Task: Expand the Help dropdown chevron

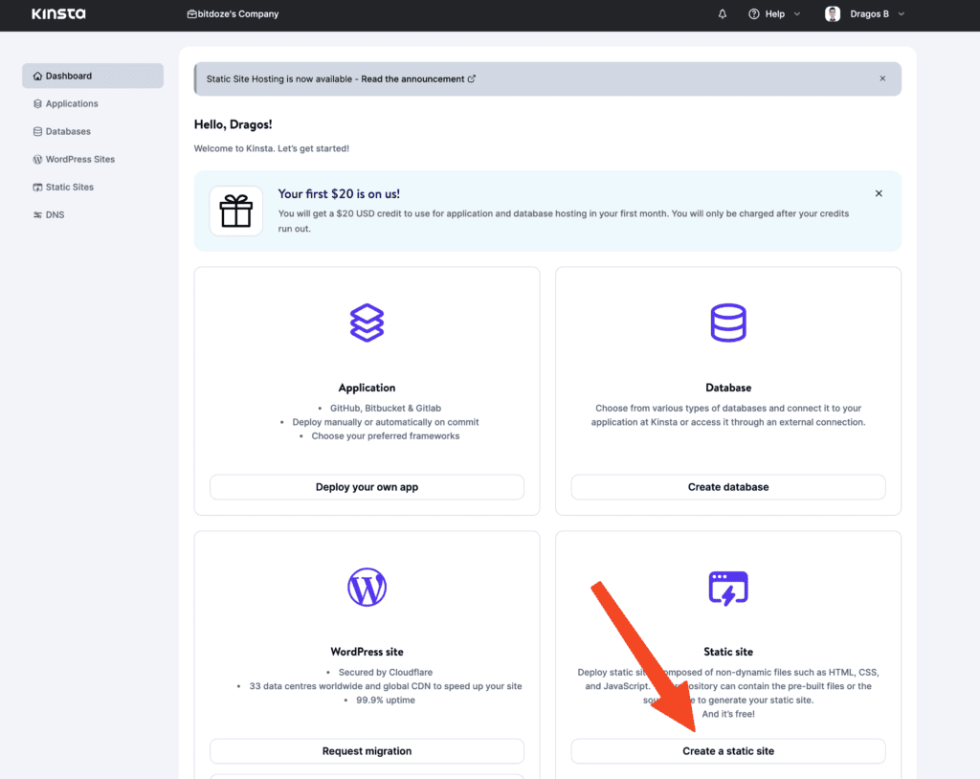Action: coord(797,13)
